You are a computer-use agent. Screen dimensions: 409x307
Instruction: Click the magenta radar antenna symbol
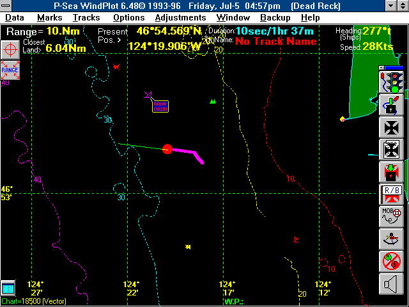tap(148, 95)
